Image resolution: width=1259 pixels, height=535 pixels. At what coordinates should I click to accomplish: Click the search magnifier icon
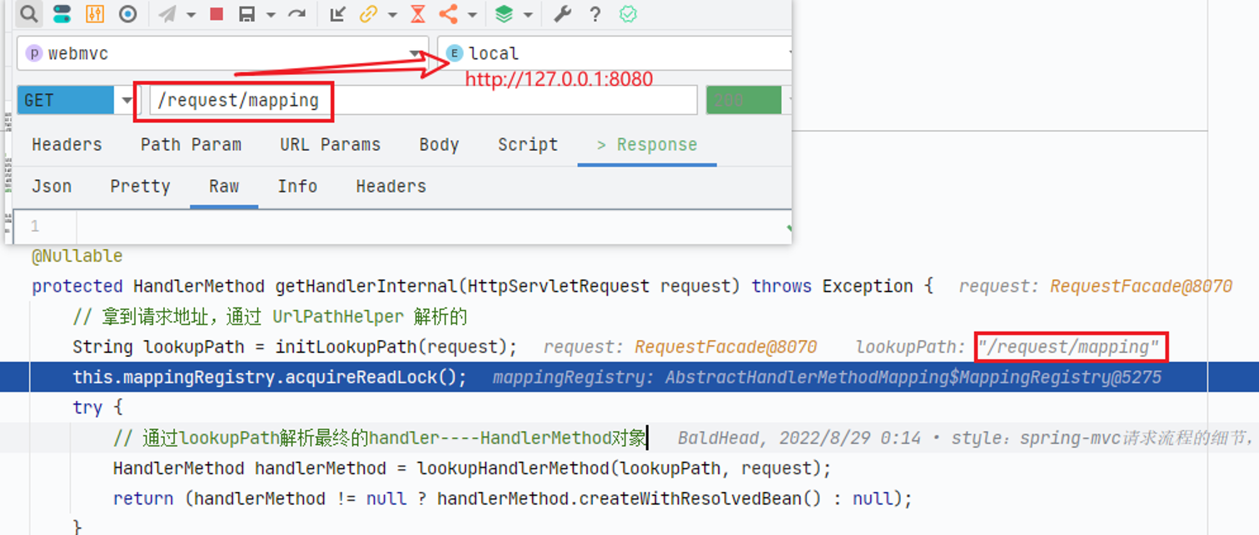pyautogui.click(x=28, y=14)
